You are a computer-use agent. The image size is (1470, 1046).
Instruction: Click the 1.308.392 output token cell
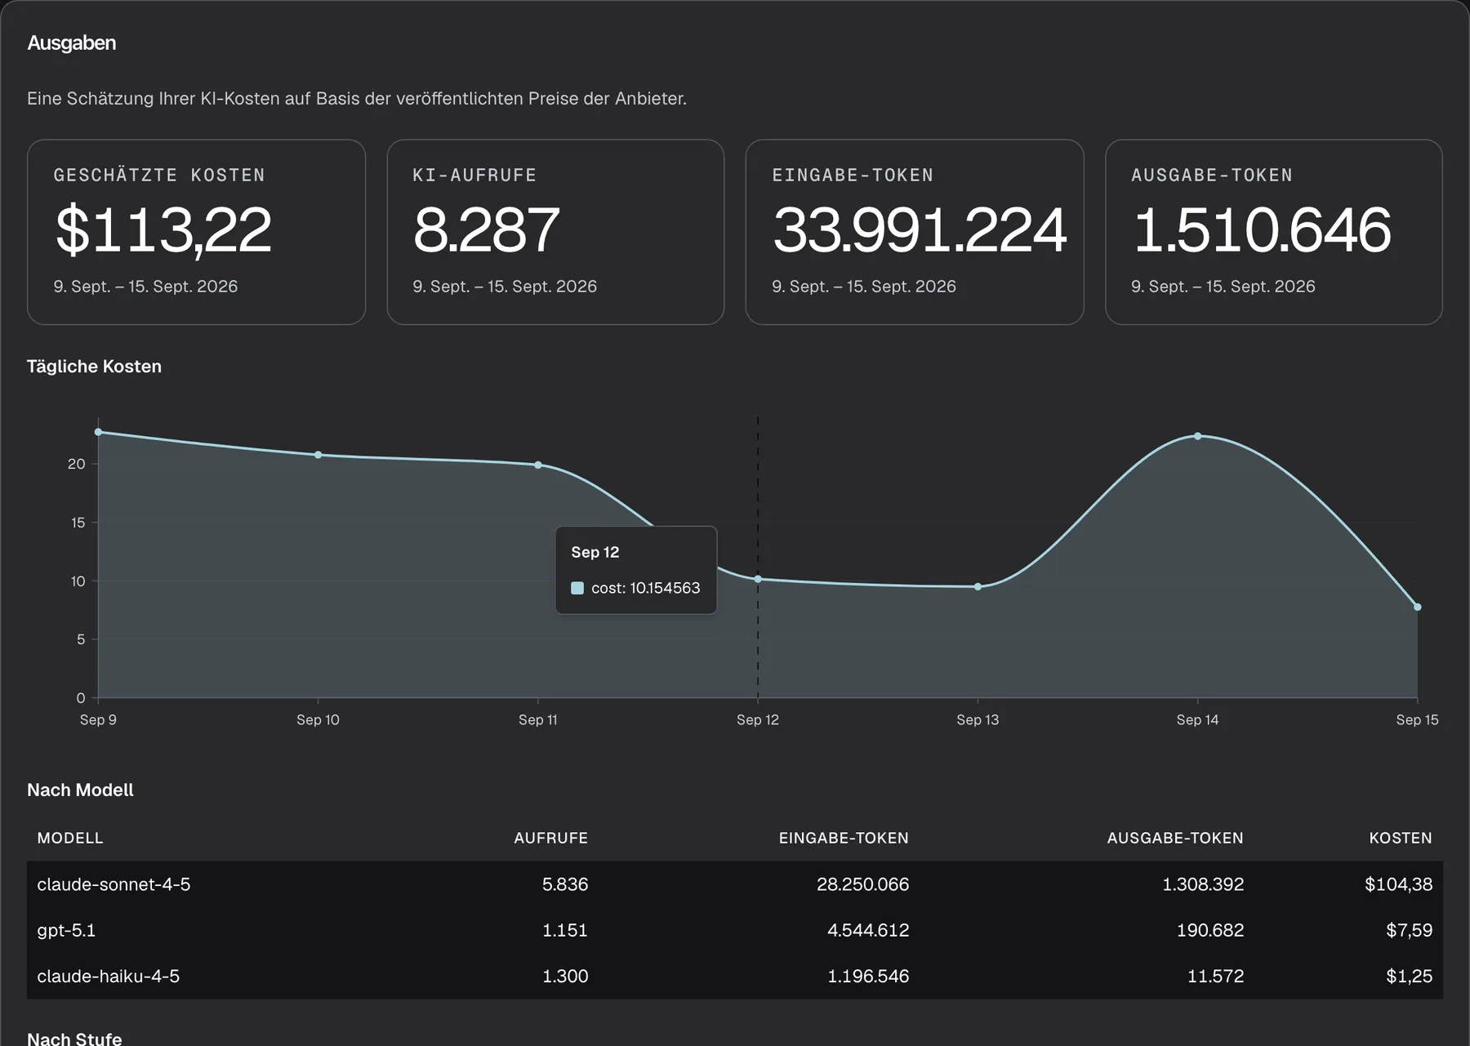[1203, 884]
